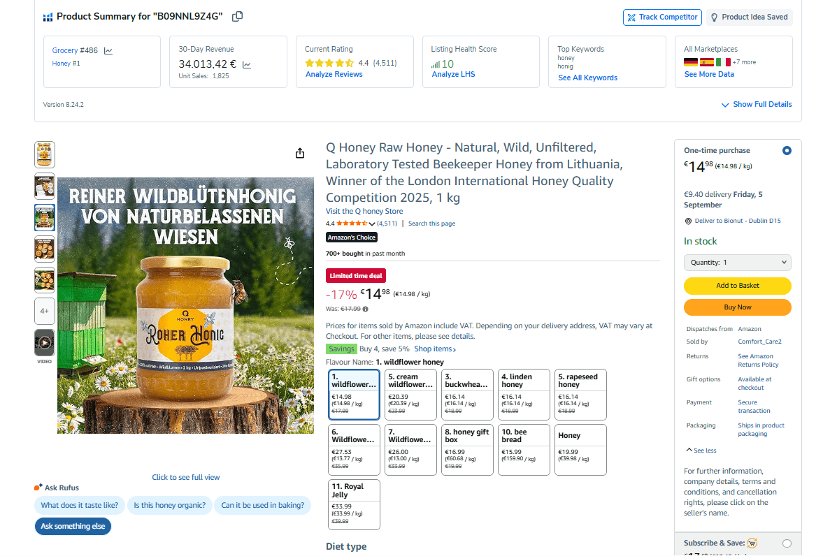830x556 pixels.
Task: Click Buy Now
Action: [738, 307]
